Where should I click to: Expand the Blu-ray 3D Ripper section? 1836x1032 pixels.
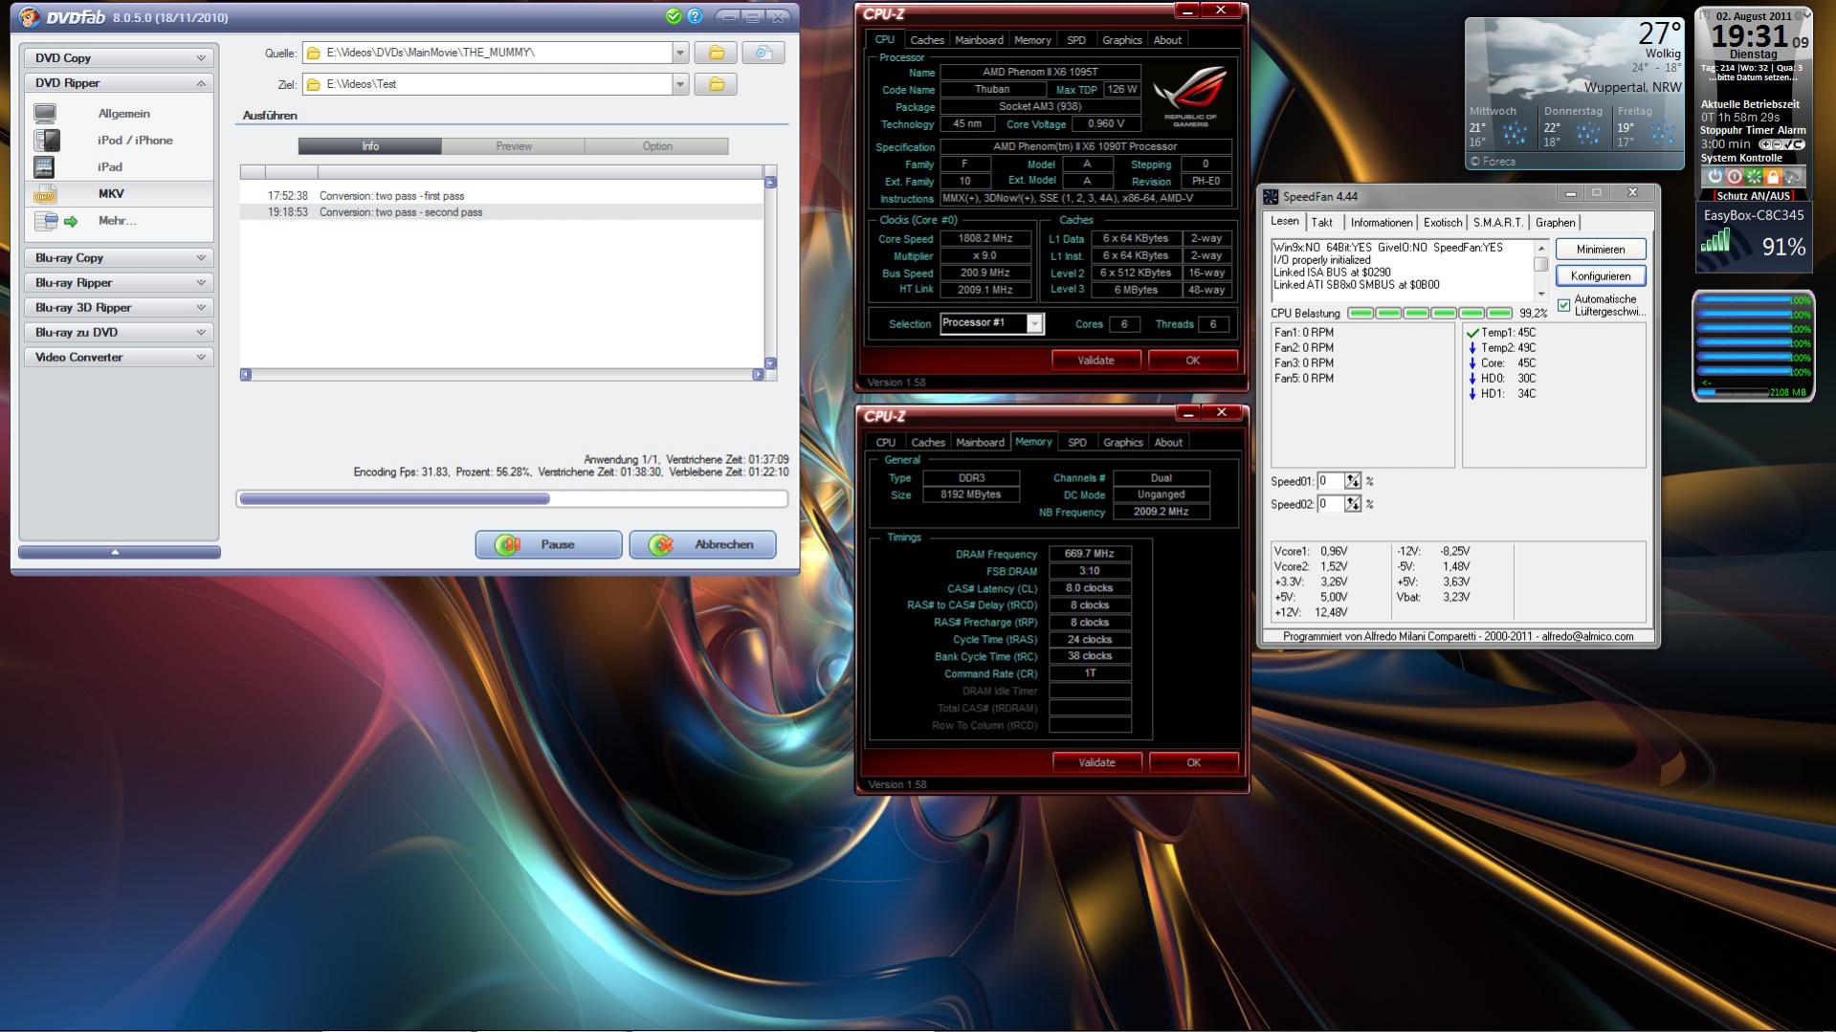[x=119, y=308]
